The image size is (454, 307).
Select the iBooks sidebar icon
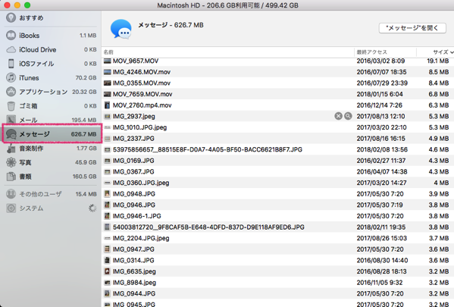[x=11, y=36]
